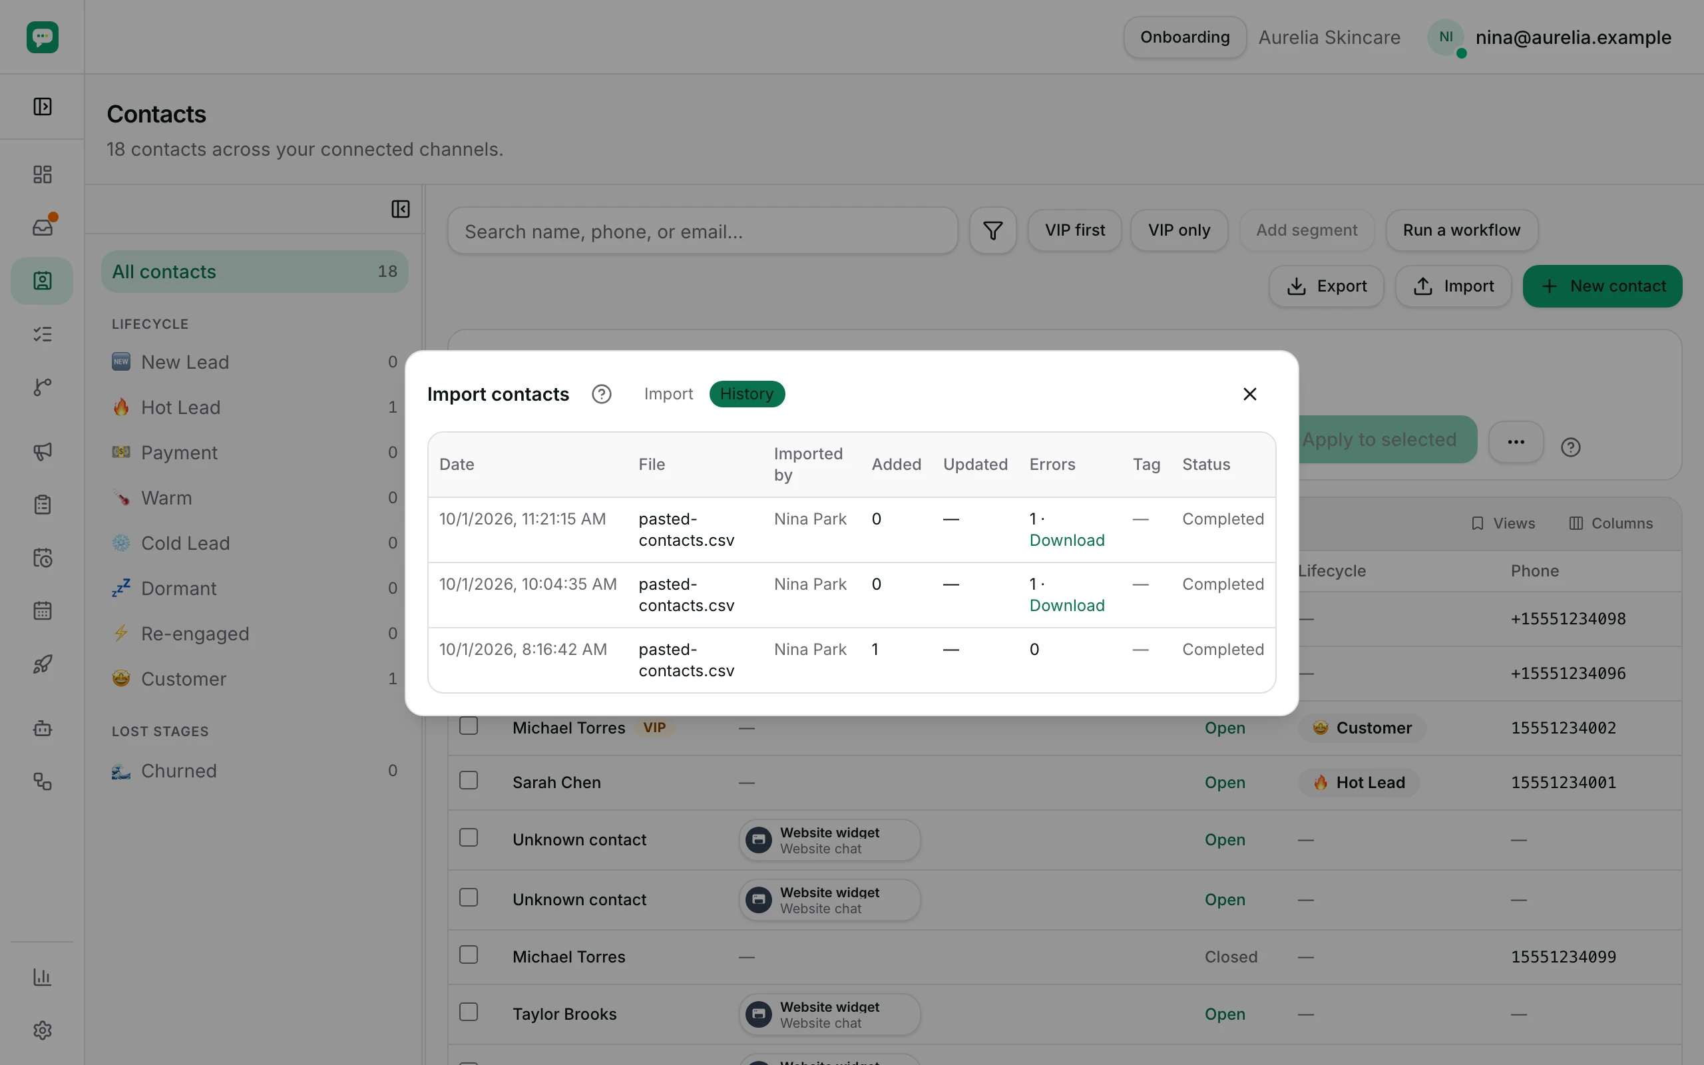Open the workflow branch icon in sidebar
The width and height of the screenshot is (1704, 1065).
(42, 387)
